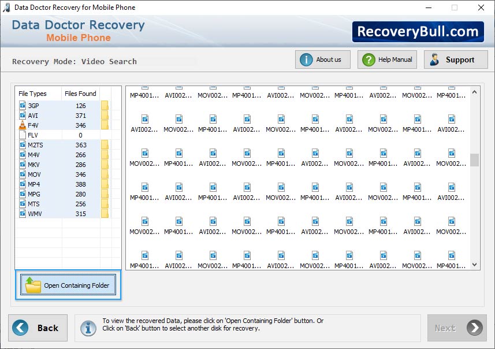Select the M2TS file type icon
Image resolution: width=495 pixels, height=349 pixels.
click(23, 144)
